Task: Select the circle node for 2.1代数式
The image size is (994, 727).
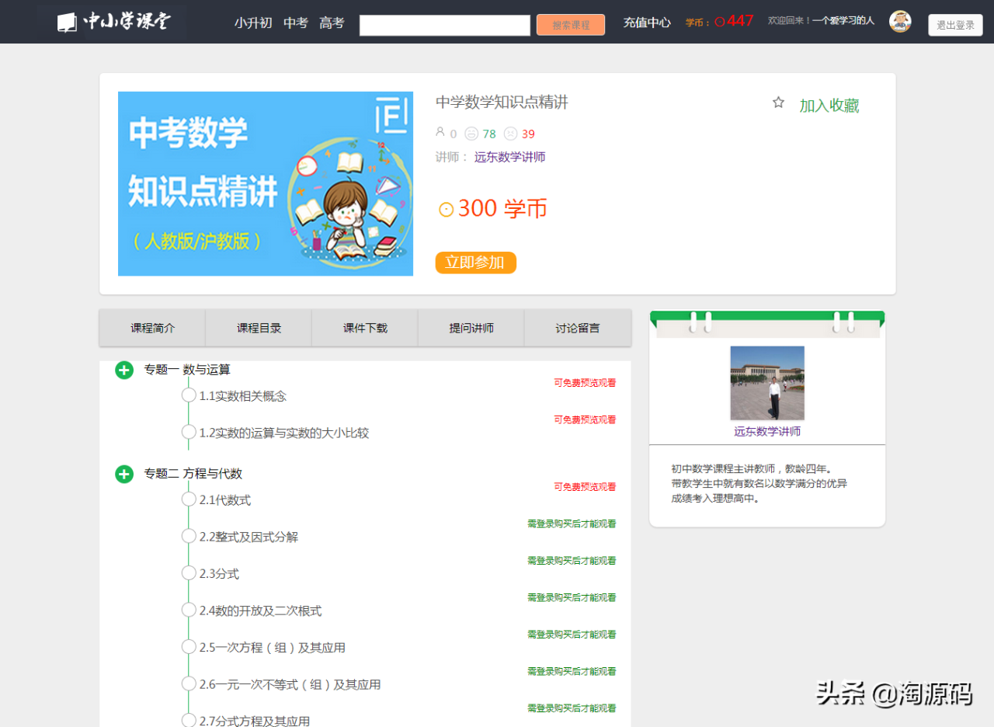Action: tap(189, 499)
